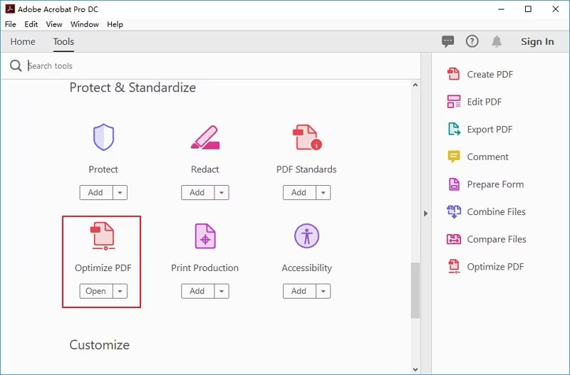Click the scroll up arrow of tools list

click(415, 85)
